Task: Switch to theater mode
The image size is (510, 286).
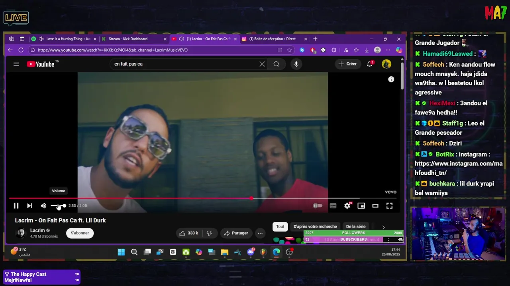Action: [x=375, y=206]
